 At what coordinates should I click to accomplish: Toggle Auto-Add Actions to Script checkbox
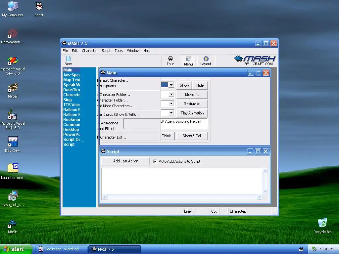click(155, 161)
